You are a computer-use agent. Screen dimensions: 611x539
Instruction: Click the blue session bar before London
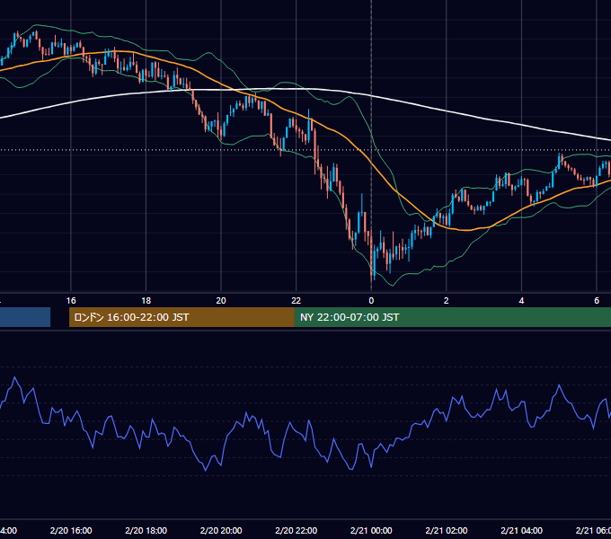coord(25,317)
